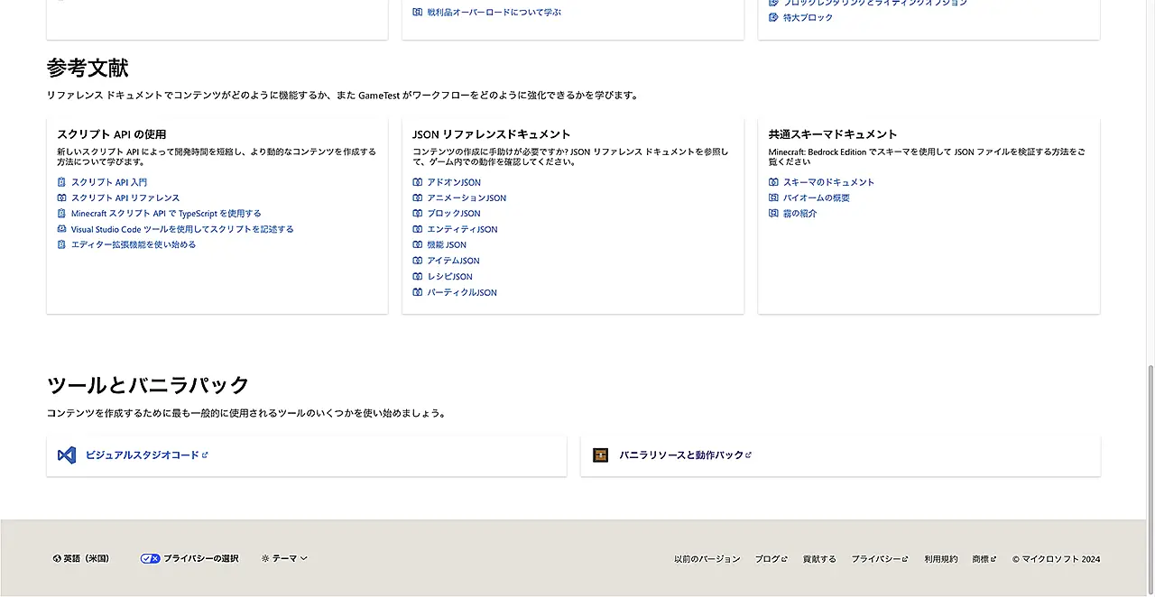The width and height of the screenshot is (1155, 597).
Task: Toggle the プライバシーの選択 privacy switch
Action: pyautogui.click(x=151, y=559)
